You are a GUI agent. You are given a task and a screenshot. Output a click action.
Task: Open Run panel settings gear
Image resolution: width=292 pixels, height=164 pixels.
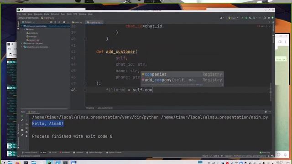tap(266, 112)
